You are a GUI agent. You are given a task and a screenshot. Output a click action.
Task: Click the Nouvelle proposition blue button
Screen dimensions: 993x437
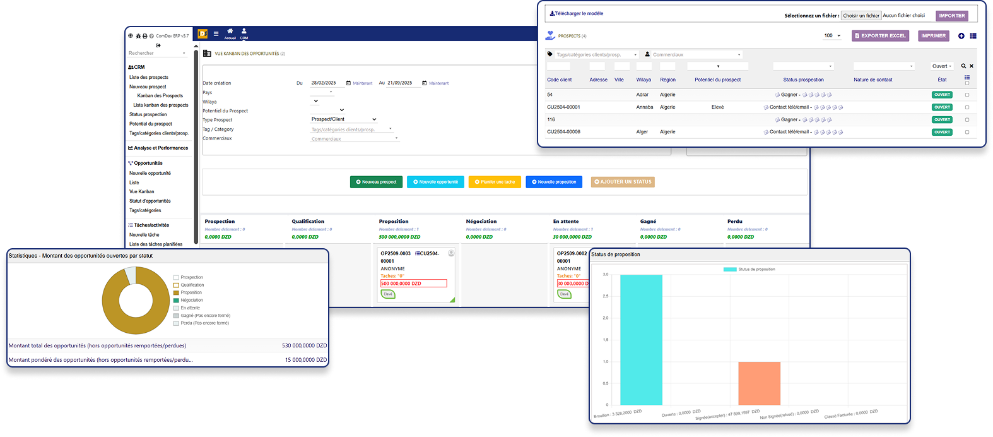click(x=554, y=182)
